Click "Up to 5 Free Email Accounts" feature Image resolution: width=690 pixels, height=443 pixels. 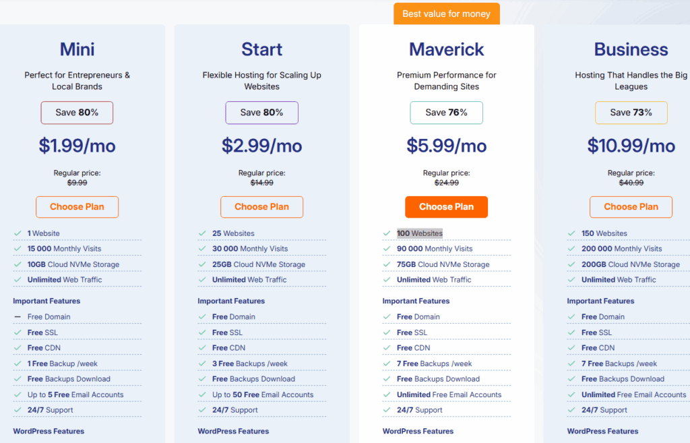75,394
